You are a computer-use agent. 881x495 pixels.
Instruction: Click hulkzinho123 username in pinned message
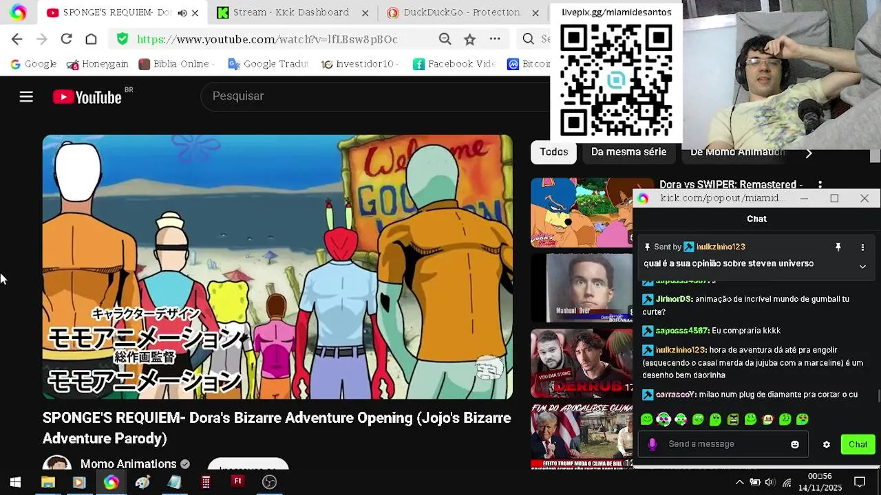point(721,247)
